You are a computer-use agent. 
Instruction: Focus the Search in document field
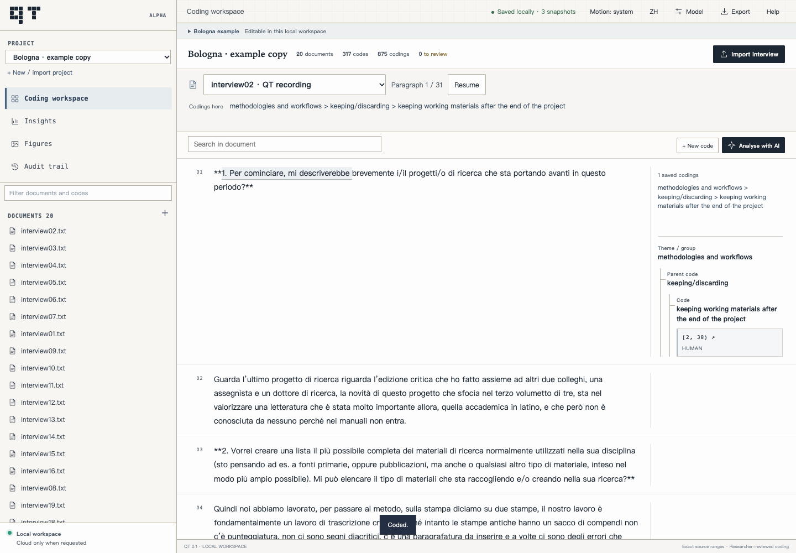pyautogui.click(x=285, y=144)
